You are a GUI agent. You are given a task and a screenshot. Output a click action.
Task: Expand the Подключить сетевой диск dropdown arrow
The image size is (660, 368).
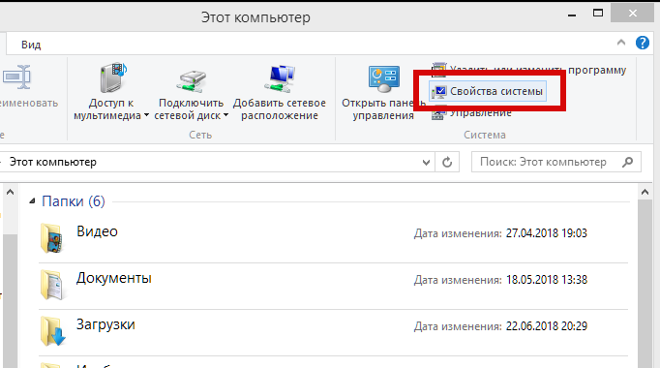(x=225, y=115)
